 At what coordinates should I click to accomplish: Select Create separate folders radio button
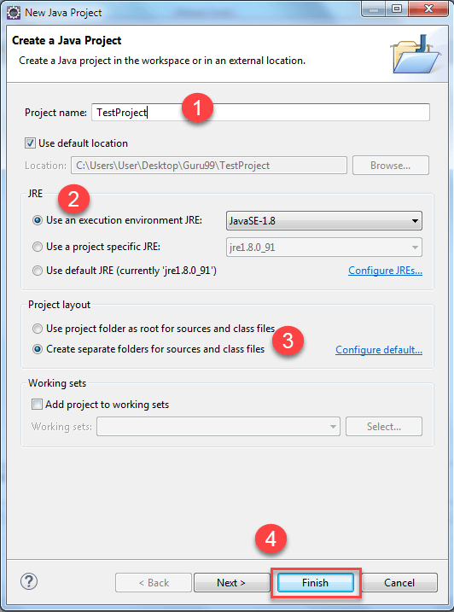pos(38,349)
